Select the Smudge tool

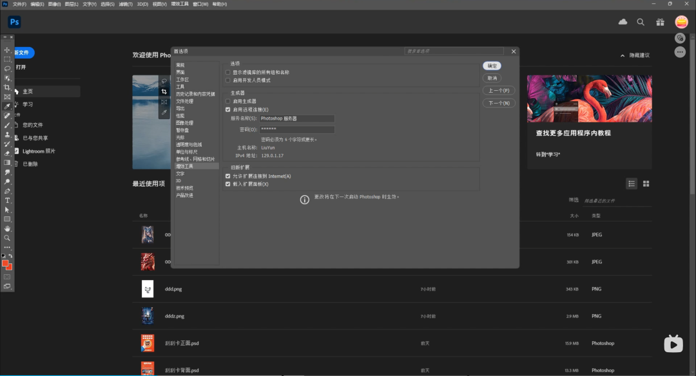[7, 172]
